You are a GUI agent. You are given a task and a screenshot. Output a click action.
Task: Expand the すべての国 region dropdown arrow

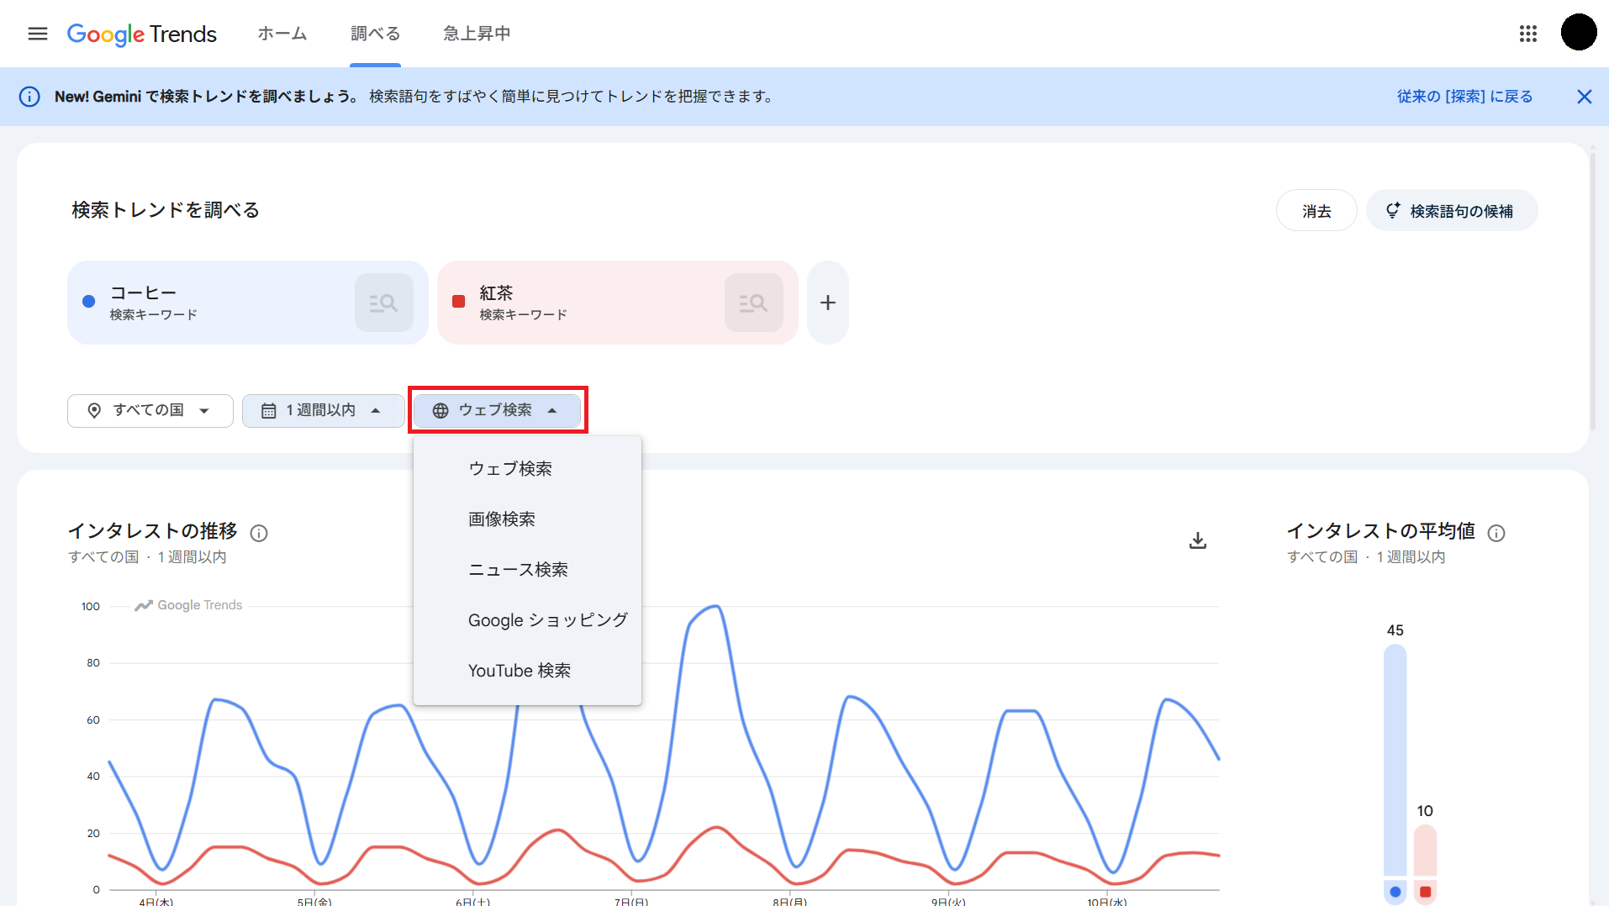[204, 411]
